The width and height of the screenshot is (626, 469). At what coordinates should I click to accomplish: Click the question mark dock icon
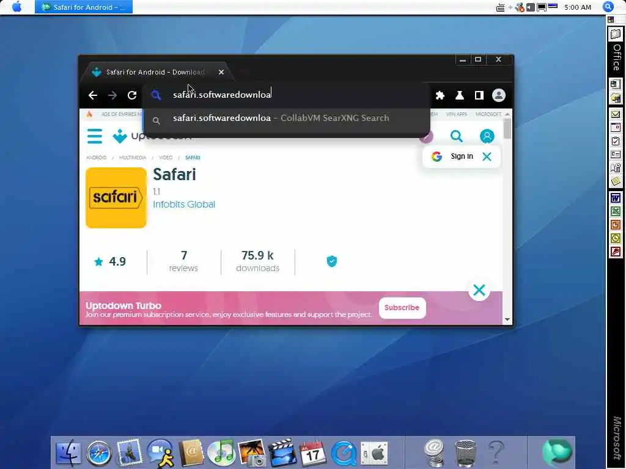click(x=496, y=453)
